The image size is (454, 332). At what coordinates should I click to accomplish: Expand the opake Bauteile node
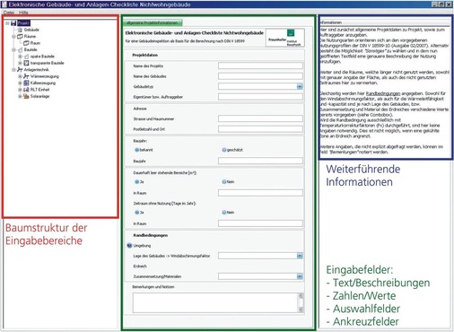tap(20, 57)
